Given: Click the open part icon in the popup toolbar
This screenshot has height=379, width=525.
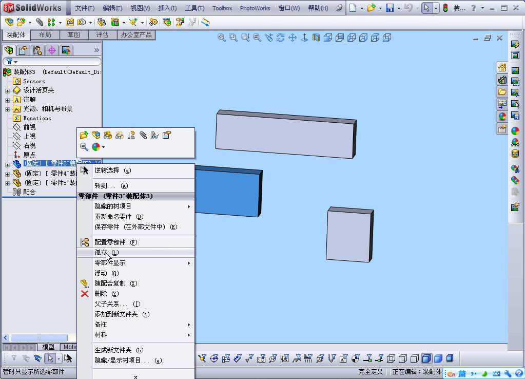Looking at the screenshot, I should click(84, 135).
